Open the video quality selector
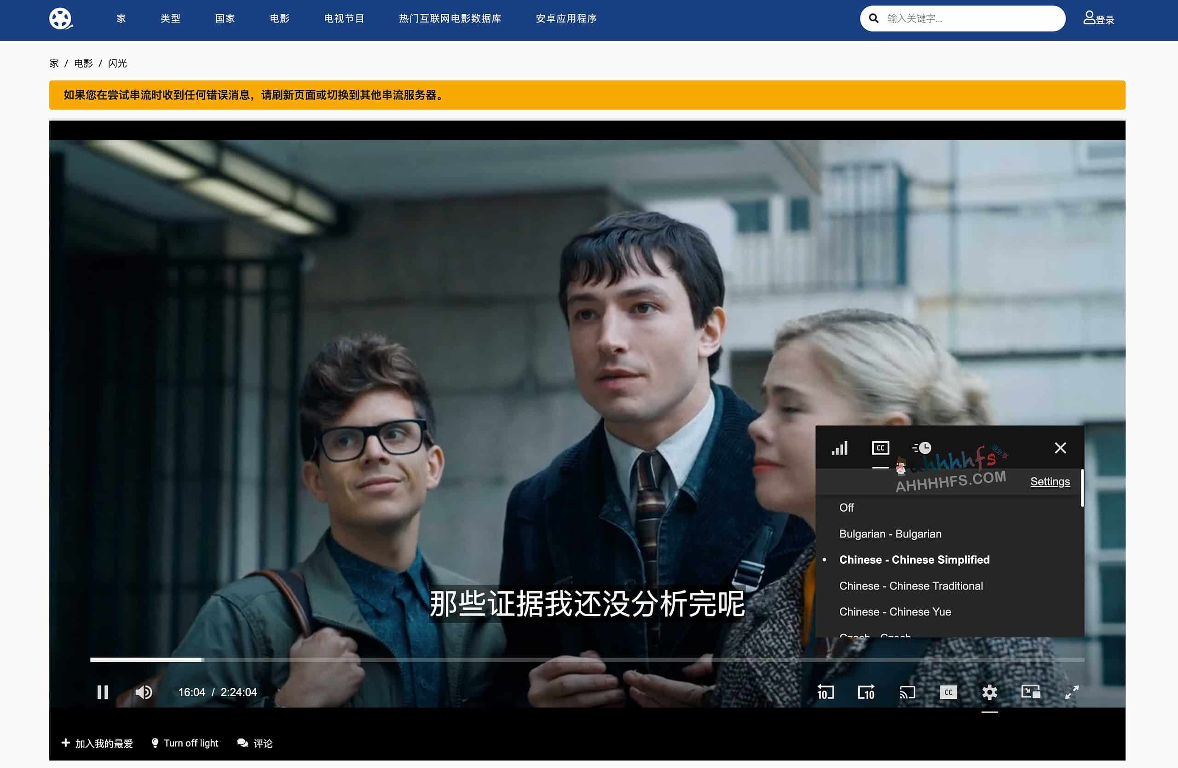The image size is (1178, 768). (x=840, y=448)
